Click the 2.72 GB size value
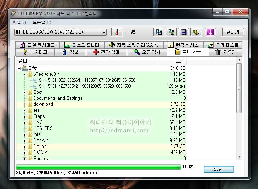Viewport: 258px width, 189px height. pos(178,104)
